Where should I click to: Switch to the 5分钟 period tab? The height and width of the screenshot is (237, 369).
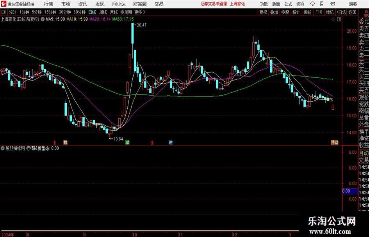37,12
